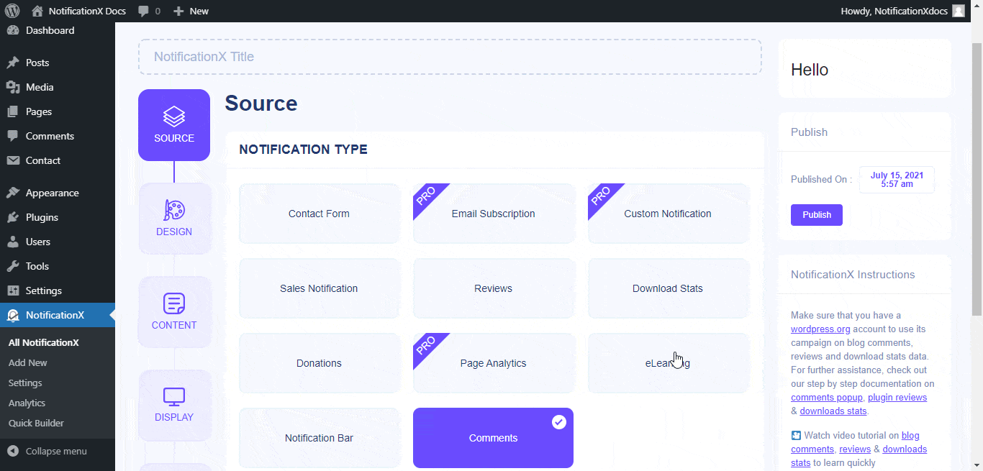983x471 pixels.
Task: Open the blog comments video tutorial link
Action: coord(856,442)
